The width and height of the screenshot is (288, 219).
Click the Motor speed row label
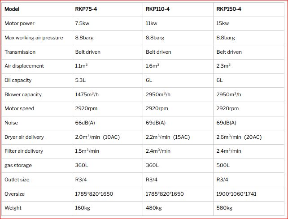[x=19, y=108]
